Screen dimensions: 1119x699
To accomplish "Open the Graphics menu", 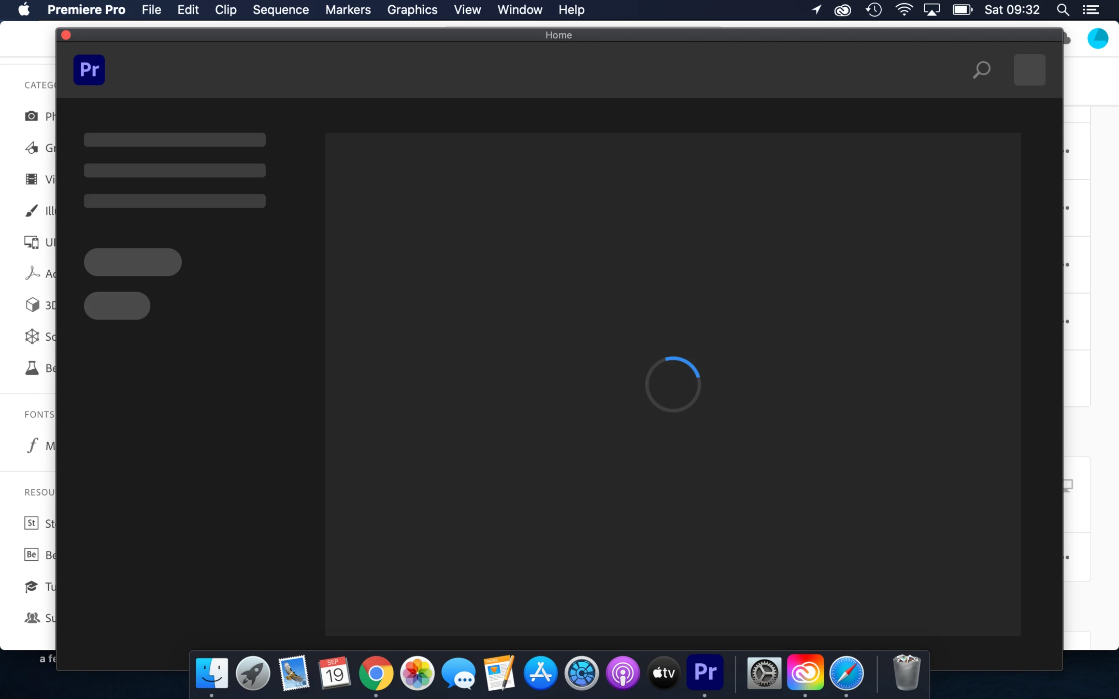I will click(412, 10).
